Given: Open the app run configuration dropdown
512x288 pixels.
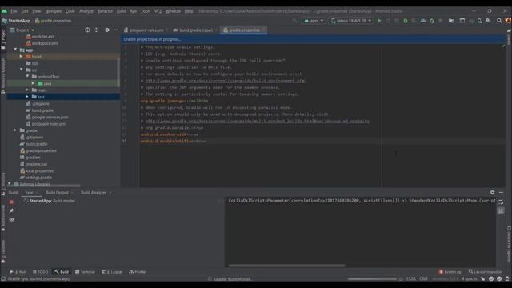Looking at the screenshot, I should (314, 21).
